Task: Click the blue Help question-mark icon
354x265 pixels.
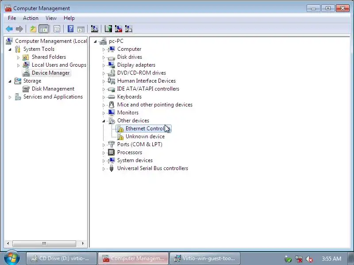Action: click(x=70, y=29)
